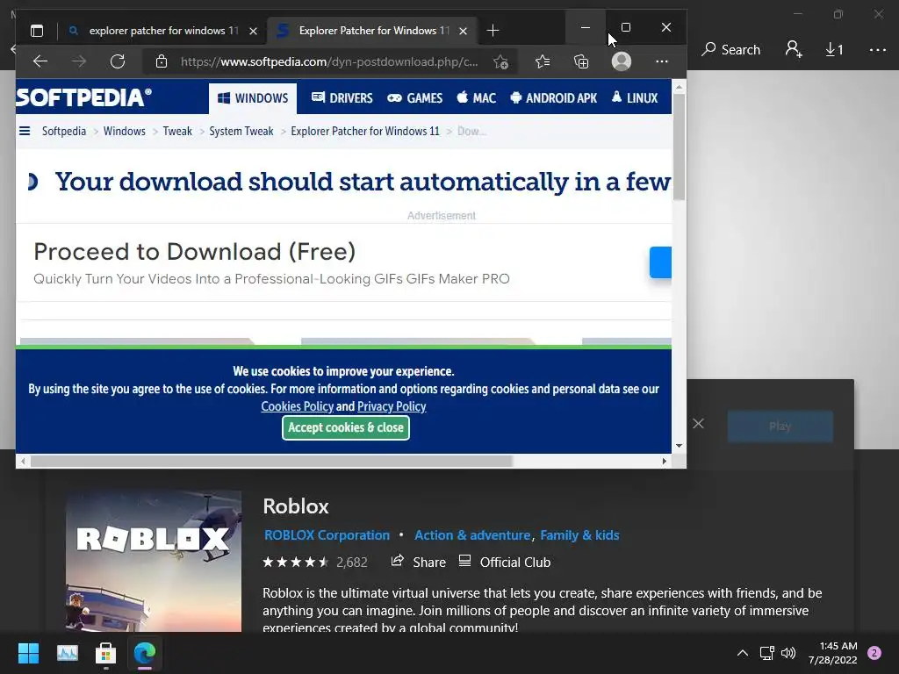
Task: Open Edge profile avatar
Action: [622, 61]
